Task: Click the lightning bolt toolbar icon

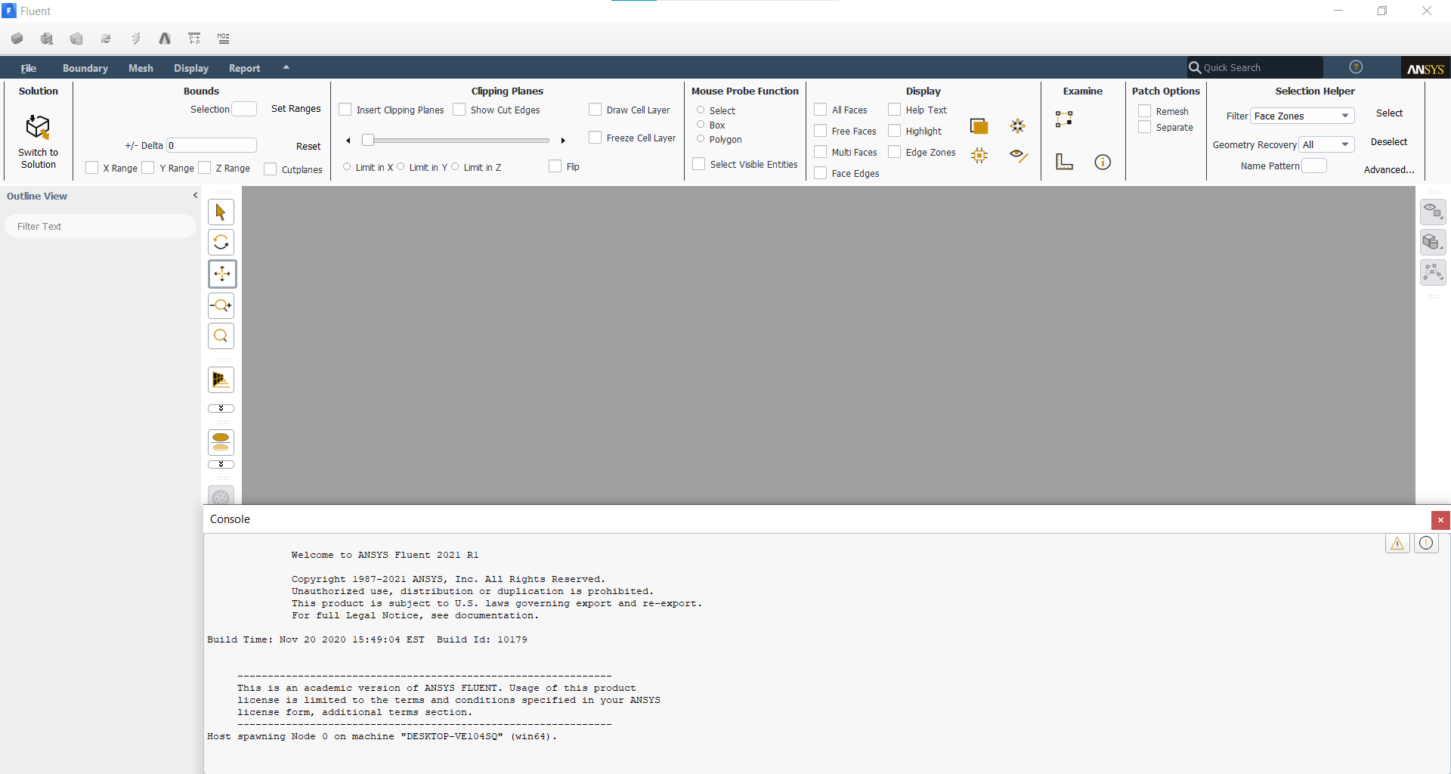Action: click(135, 39)
